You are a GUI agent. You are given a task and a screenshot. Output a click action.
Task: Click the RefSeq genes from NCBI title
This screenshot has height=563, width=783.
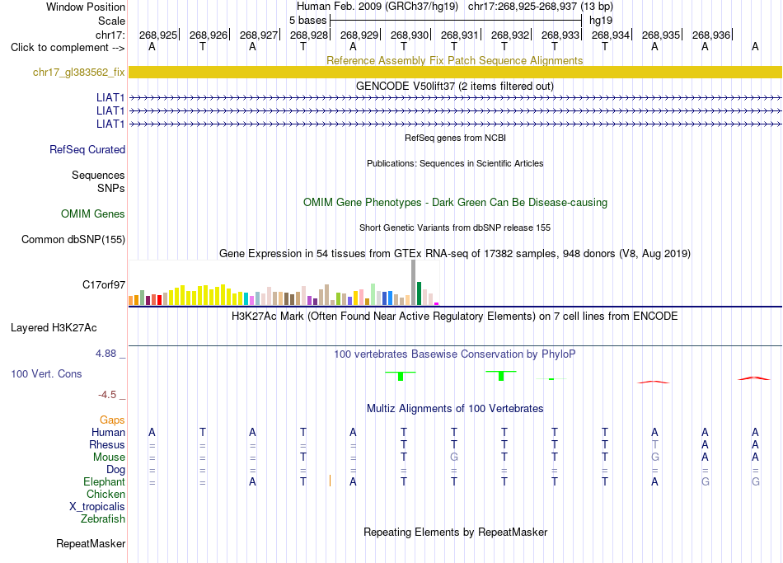tap(456, 138)
